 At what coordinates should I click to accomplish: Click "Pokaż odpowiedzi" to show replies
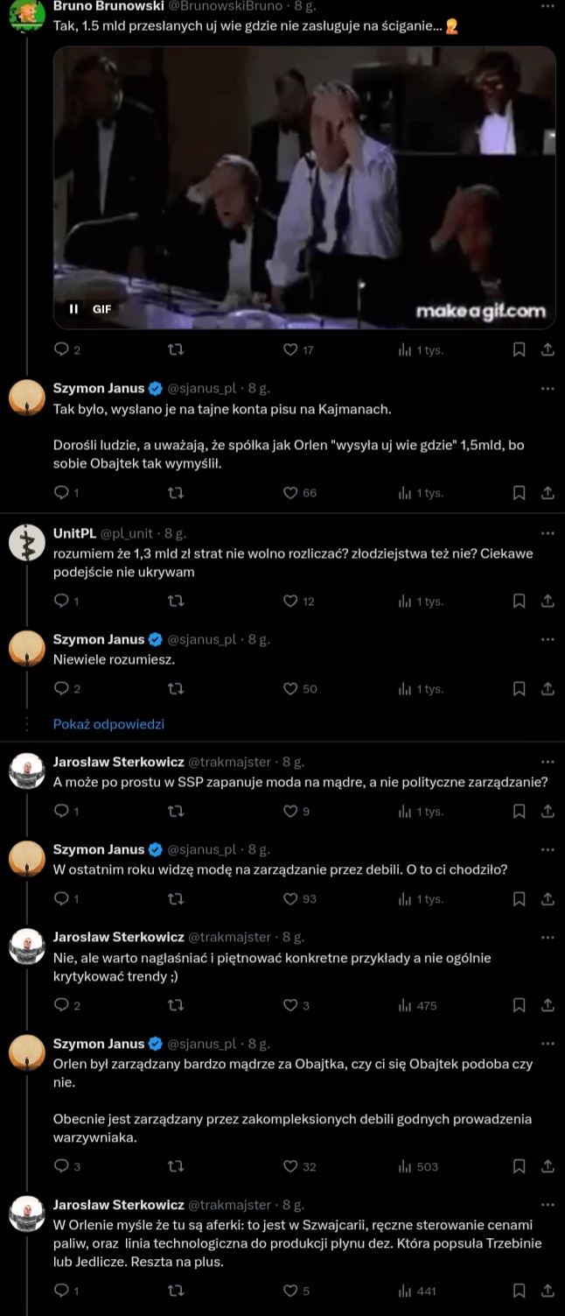[108, 724]
